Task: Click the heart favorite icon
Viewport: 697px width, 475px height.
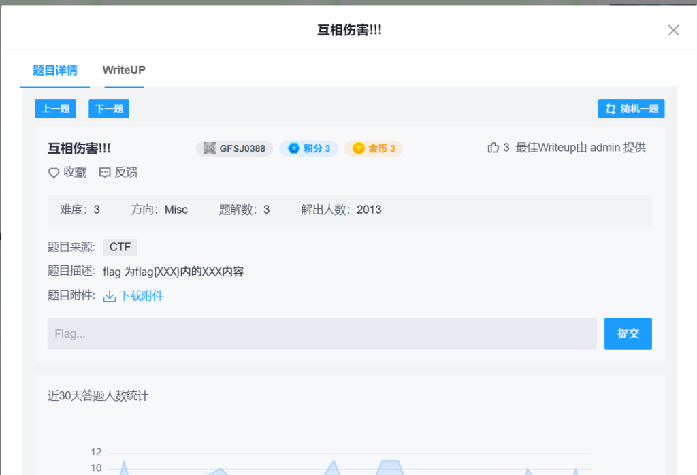Action: coord(54,173)
